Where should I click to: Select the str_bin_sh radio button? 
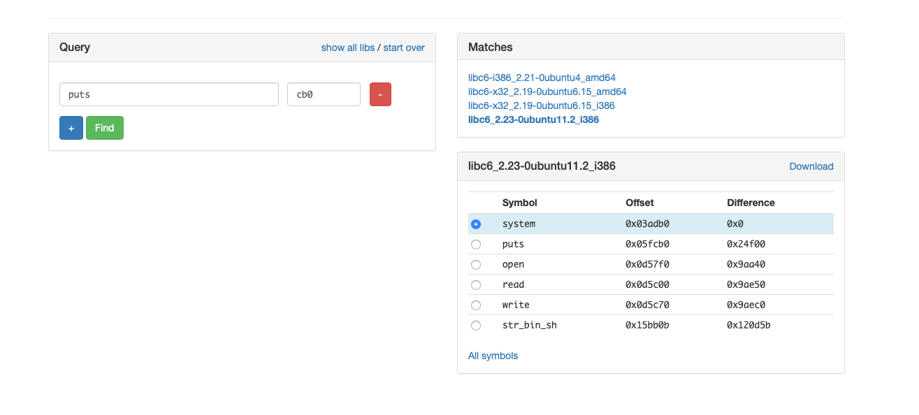(476, 326)
